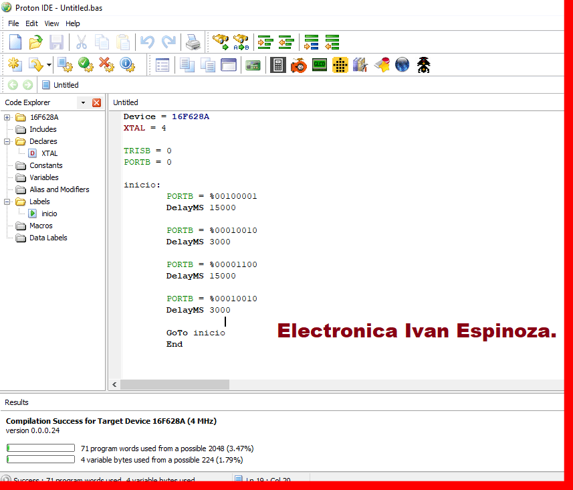Jump to the inicio label
573x490 pixels.
click(x=43, y=214)
